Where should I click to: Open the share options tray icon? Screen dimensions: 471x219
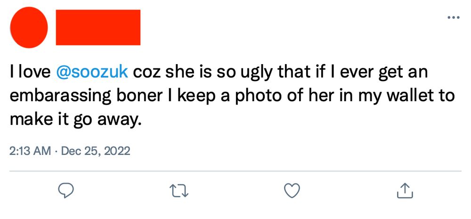pyautogui.click(x=405, y=190)
